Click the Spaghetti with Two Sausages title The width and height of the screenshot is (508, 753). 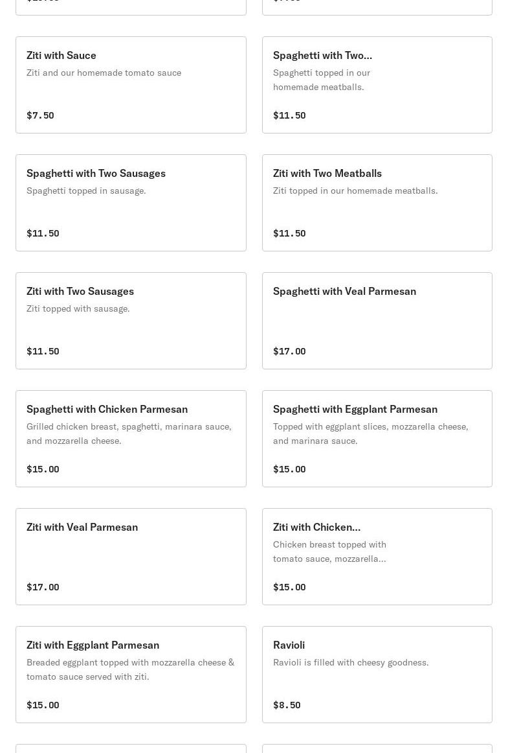pyautogui.click(x=96, y=173)
